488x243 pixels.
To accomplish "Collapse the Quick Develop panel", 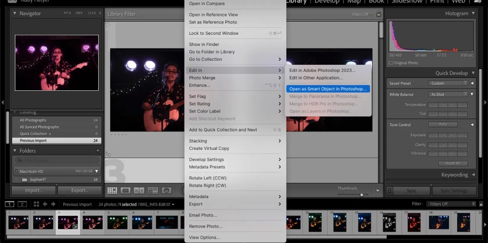I will (x=473, y=73).
